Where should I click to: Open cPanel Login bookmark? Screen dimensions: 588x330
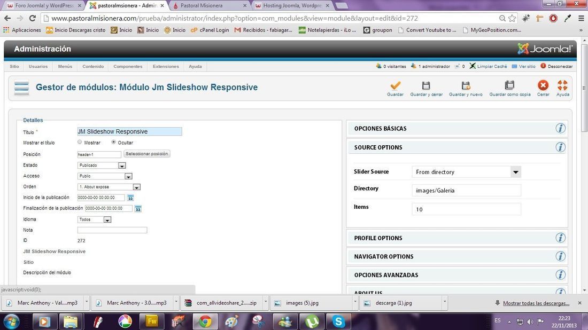click(210, 30)
